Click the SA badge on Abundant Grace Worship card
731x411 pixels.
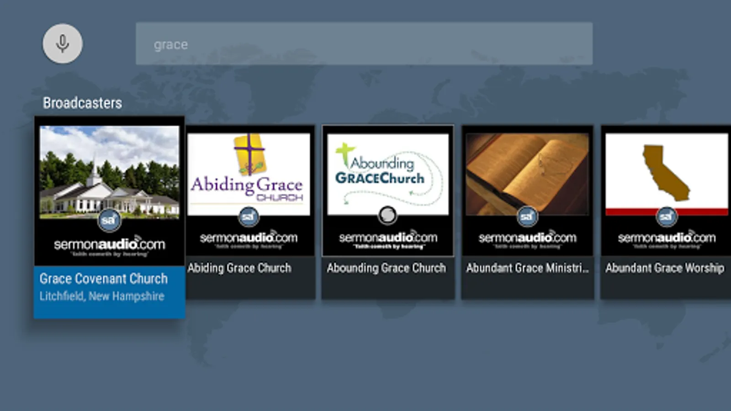tap(666, 216)
